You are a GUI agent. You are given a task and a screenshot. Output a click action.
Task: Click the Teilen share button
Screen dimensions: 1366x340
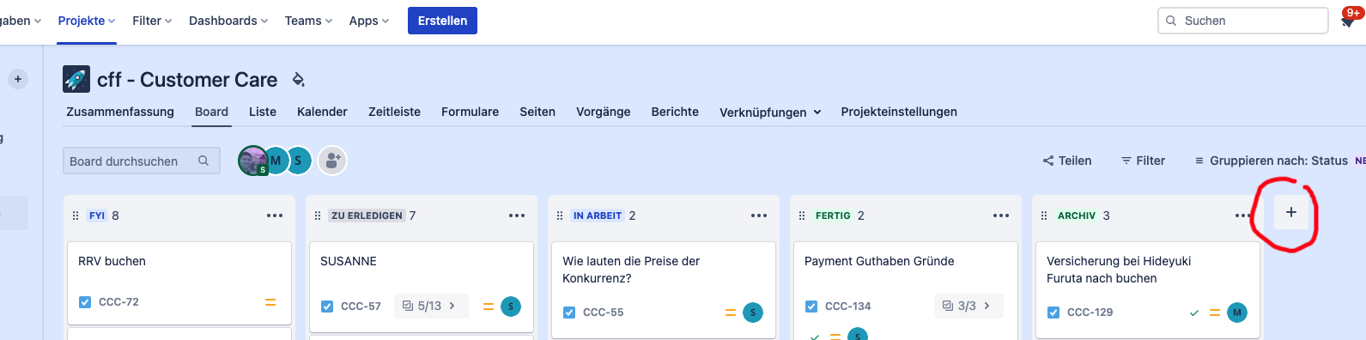click(1067, 161)
